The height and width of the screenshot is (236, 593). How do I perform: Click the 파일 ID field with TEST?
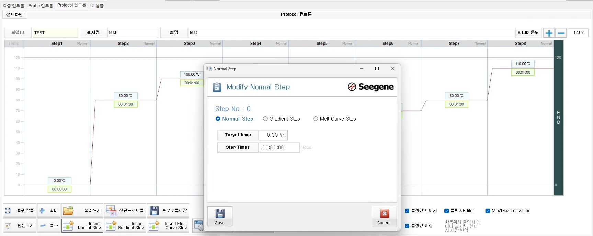(x=55, y=33)
